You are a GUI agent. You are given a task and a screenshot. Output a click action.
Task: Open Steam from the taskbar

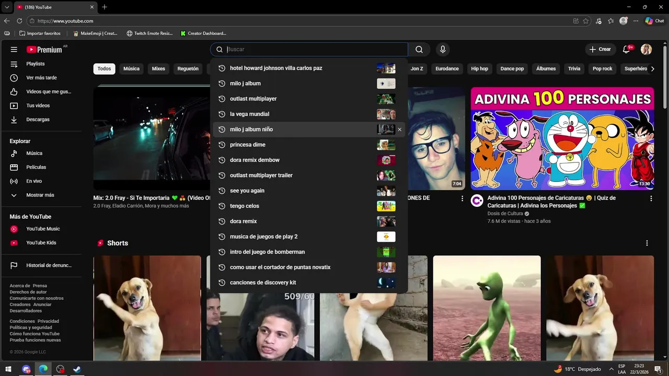click(x=77, y=369)
